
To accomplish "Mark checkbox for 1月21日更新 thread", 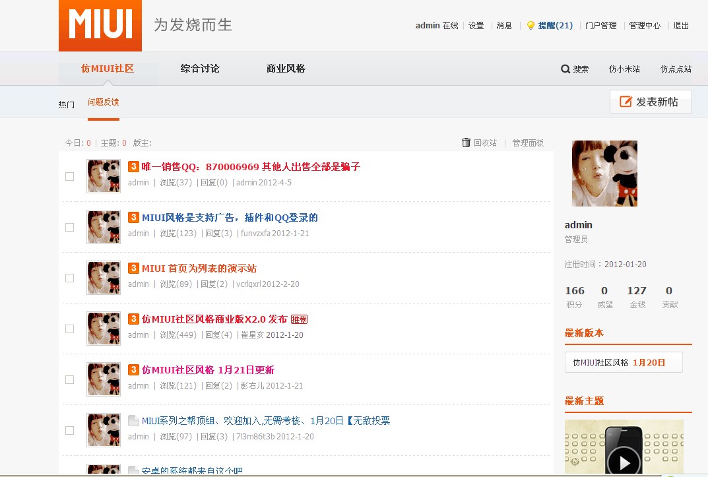I will [x=69, y=379].
